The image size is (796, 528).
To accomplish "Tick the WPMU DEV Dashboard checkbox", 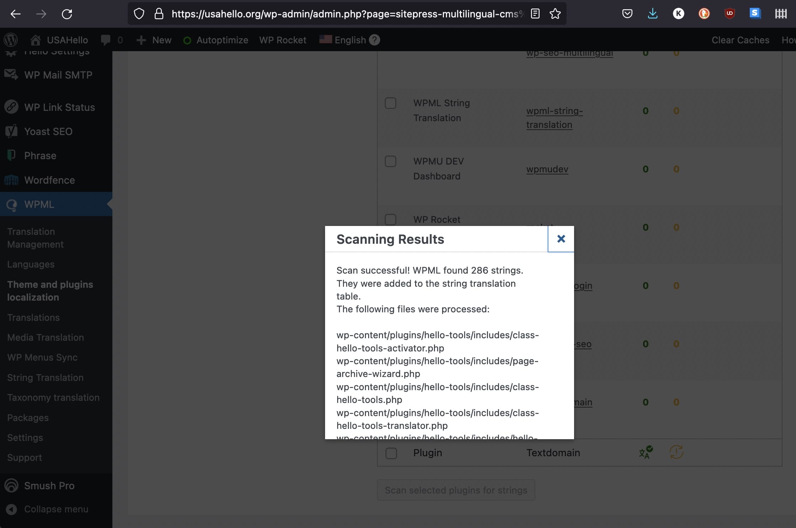I will click(391, 161).
